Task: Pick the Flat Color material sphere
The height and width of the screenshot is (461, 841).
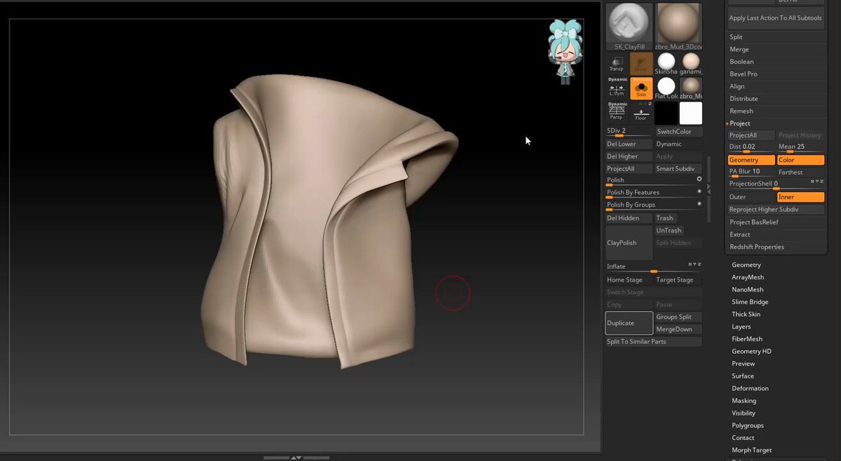Action: pos(666,88)
